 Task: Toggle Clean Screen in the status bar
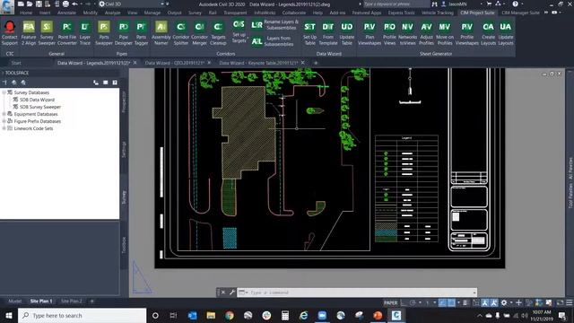(x=560, y=302)
